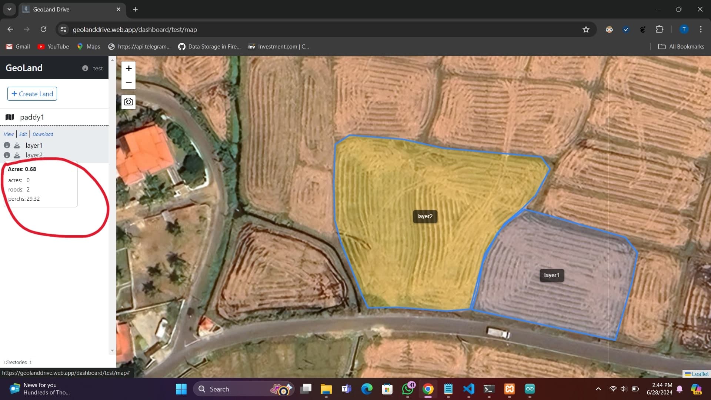Click the map zoom out minus button
The height and width of the screenshot is (400, 711).
pos(128,82)
